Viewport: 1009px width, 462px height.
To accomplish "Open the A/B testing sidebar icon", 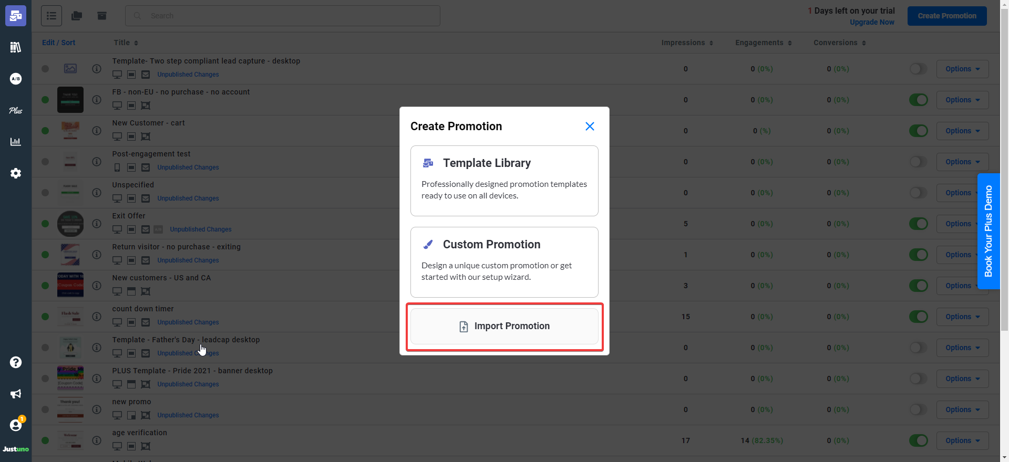I will (16, 79).
